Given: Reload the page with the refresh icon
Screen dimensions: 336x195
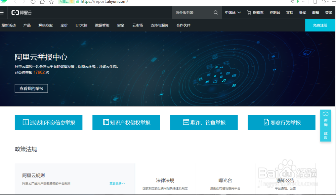Looking at the screenshot, I should pyautogui.click(x=33, y=2).
